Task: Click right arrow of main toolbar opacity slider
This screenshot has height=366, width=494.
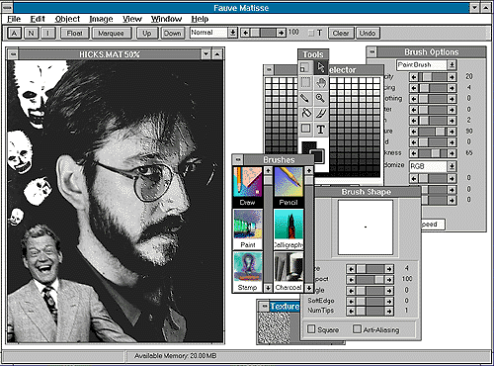Action: point(281,33)
